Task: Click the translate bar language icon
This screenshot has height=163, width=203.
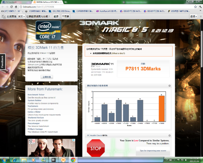Action: point(3,17)
